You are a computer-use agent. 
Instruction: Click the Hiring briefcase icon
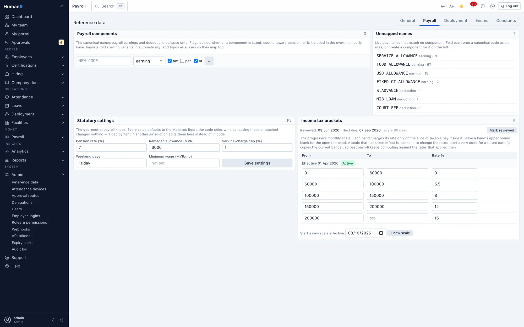point(7,74)
